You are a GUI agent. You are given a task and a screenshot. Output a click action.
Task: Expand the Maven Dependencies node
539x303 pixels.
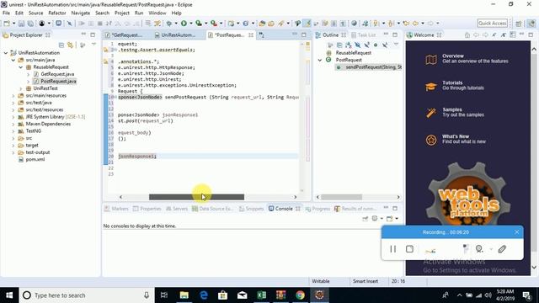tap(13, 124)
